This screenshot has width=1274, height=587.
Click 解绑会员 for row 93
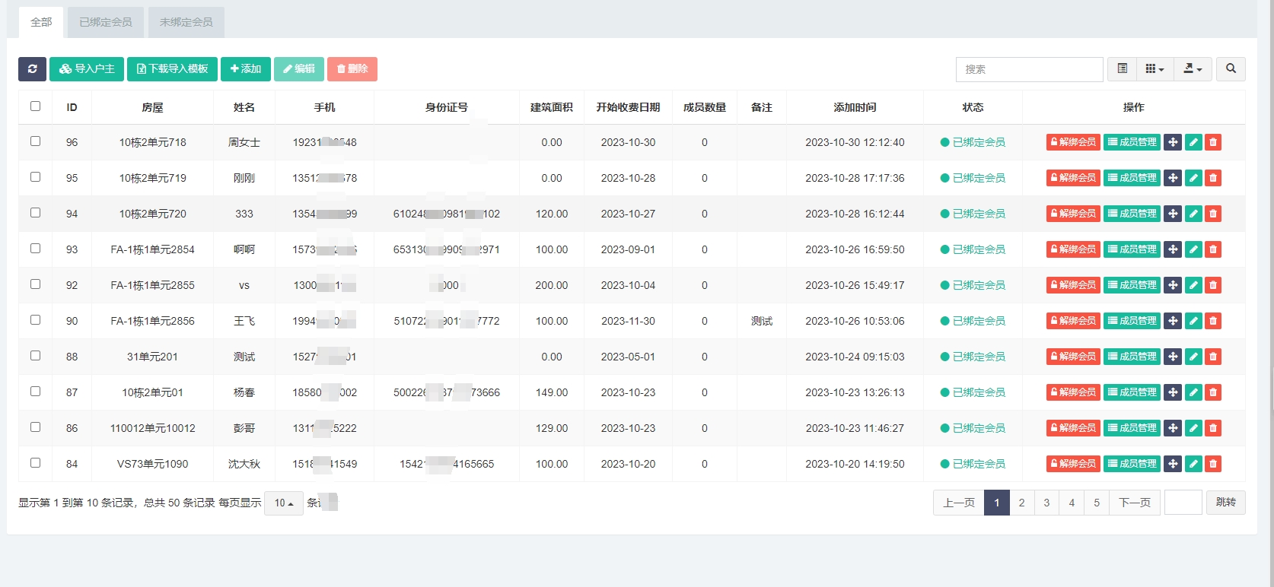point(1073,249)
